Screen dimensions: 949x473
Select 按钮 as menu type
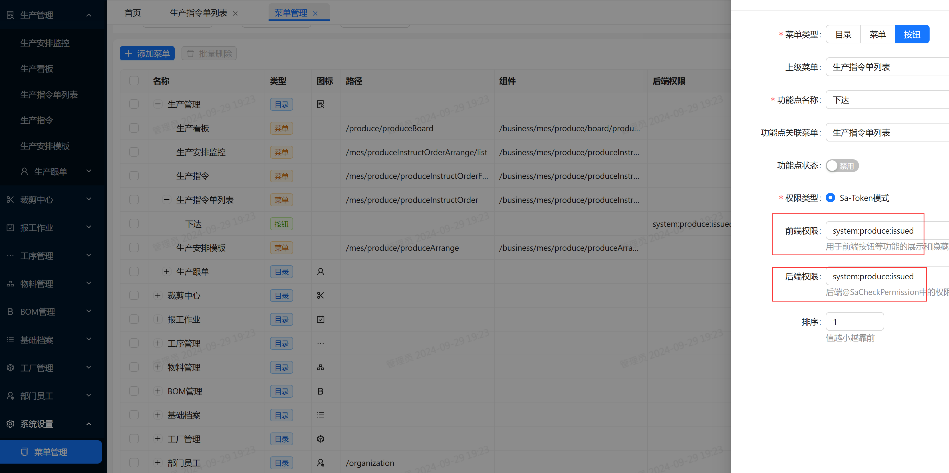[912, 34]
